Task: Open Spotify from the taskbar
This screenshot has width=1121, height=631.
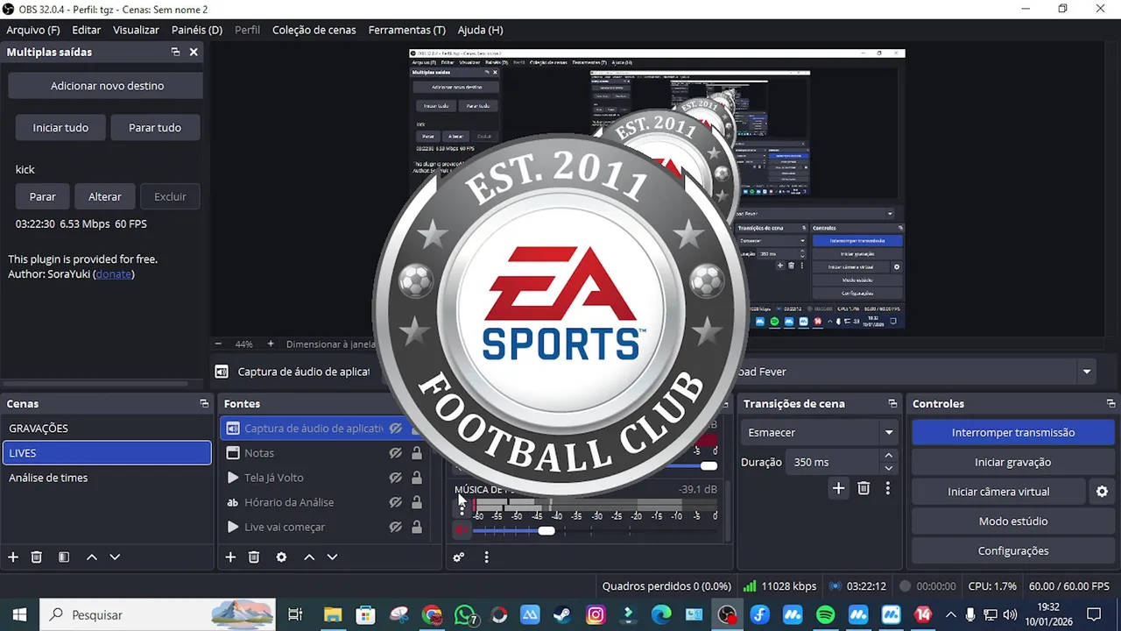Action: [x=825, y=615]
